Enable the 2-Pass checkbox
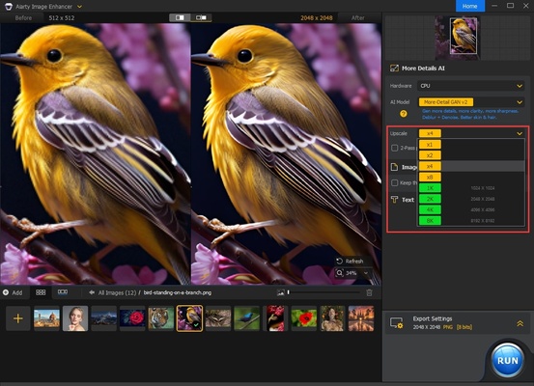534x386 pixels. coord(394,148)
